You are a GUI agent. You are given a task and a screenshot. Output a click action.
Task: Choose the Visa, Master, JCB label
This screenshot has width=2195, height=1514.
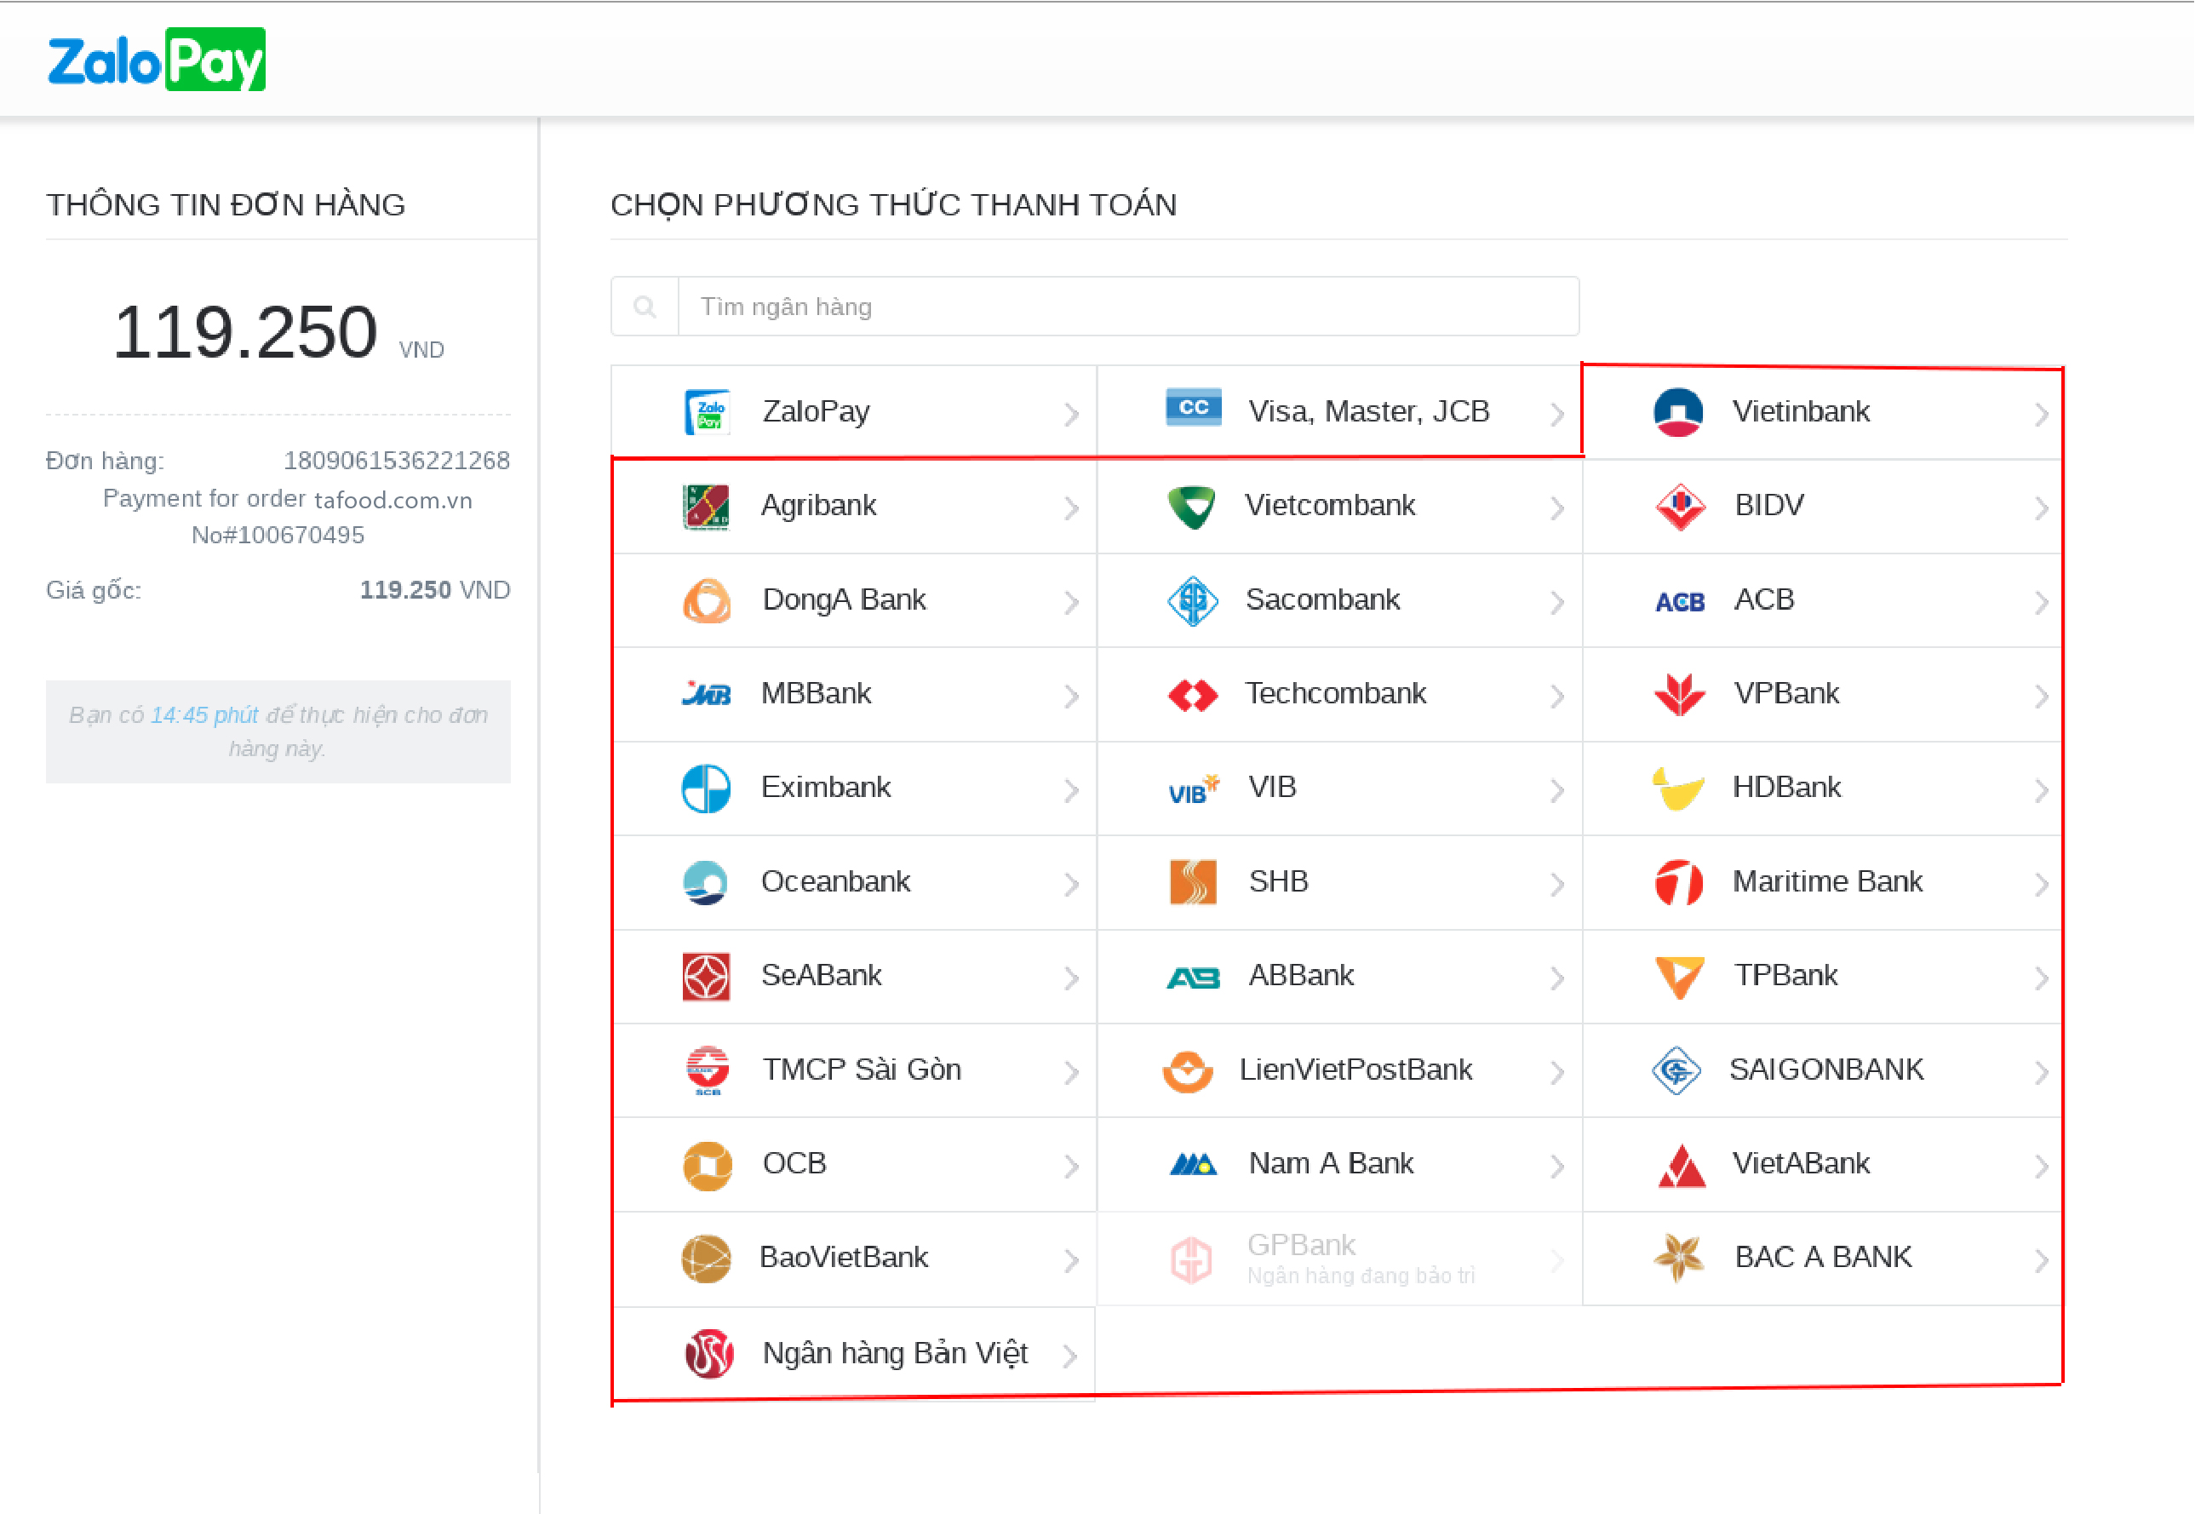[1369, 411]
